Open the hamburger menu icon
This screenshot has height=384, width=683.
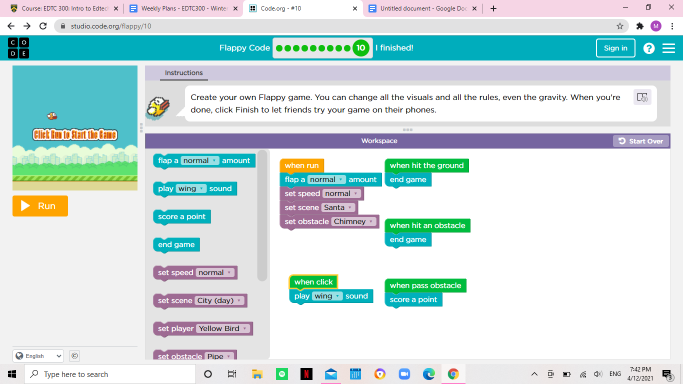click(668, 48)
